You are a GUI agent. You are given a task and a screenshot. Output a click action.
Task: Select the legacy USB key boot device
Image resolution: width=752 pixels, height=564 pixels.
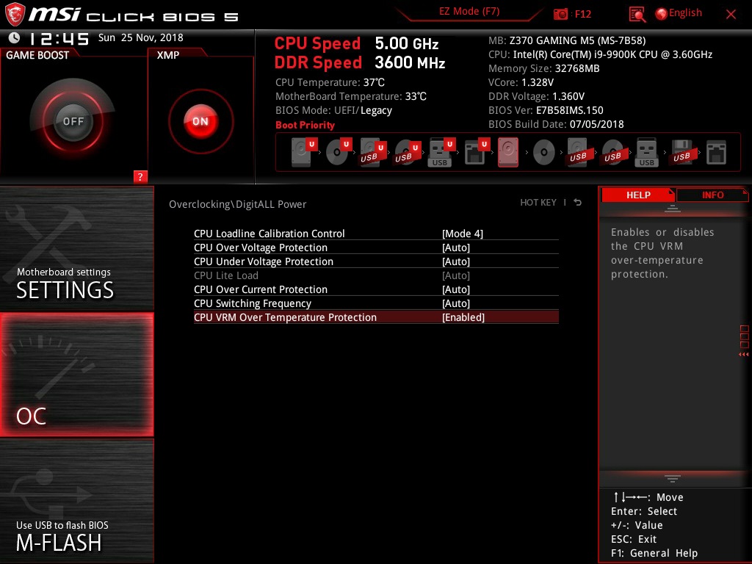646,151
